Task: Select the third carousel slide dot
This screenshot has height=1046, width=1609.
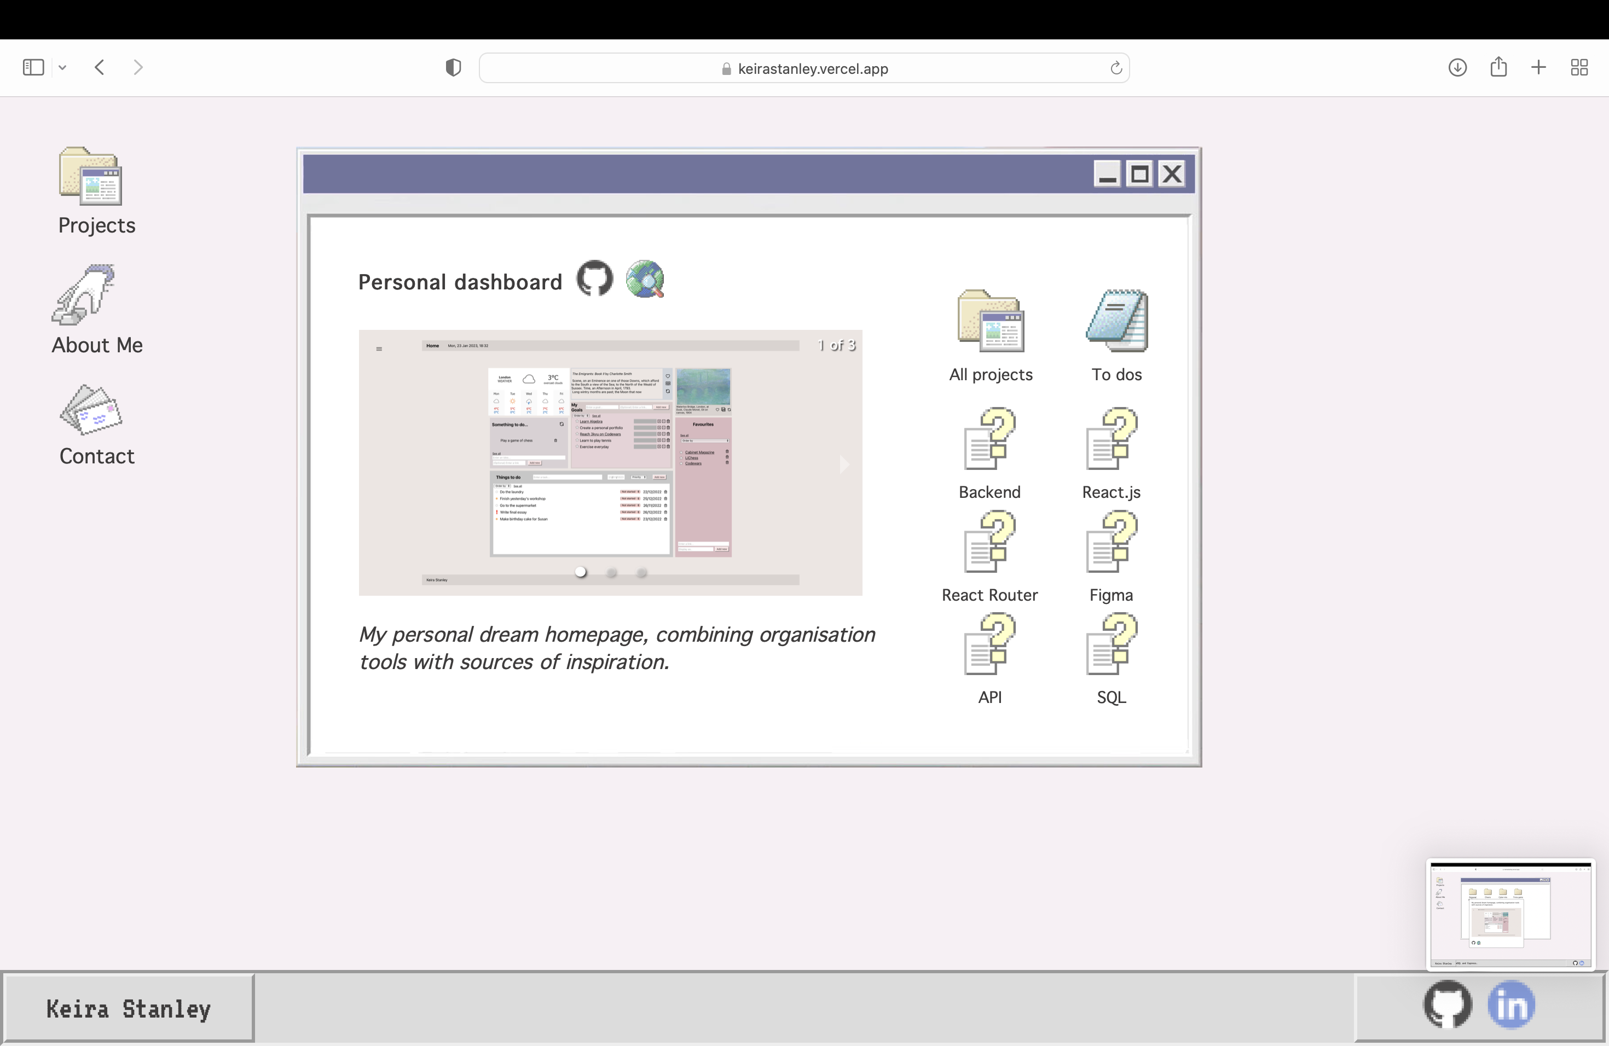Action: tap(641, 572)
